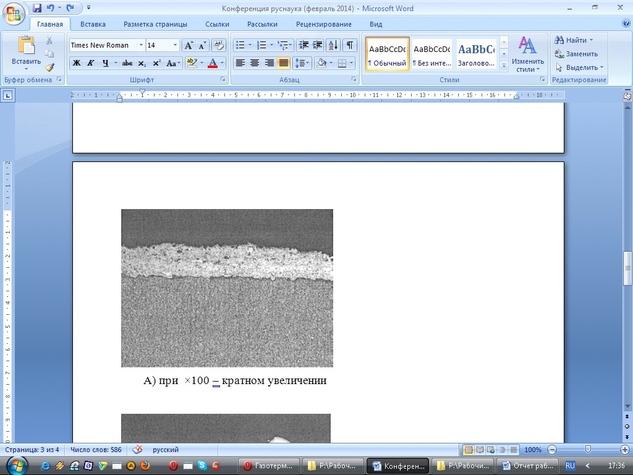Click the Найти button
The height and width of the screenshot is (475, 633).
pos(574,40)
